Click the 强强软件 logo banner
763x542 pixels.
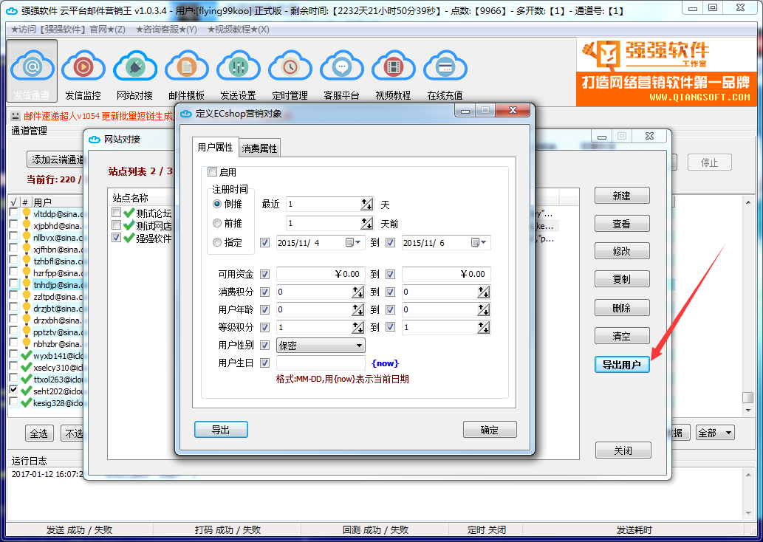667,72
